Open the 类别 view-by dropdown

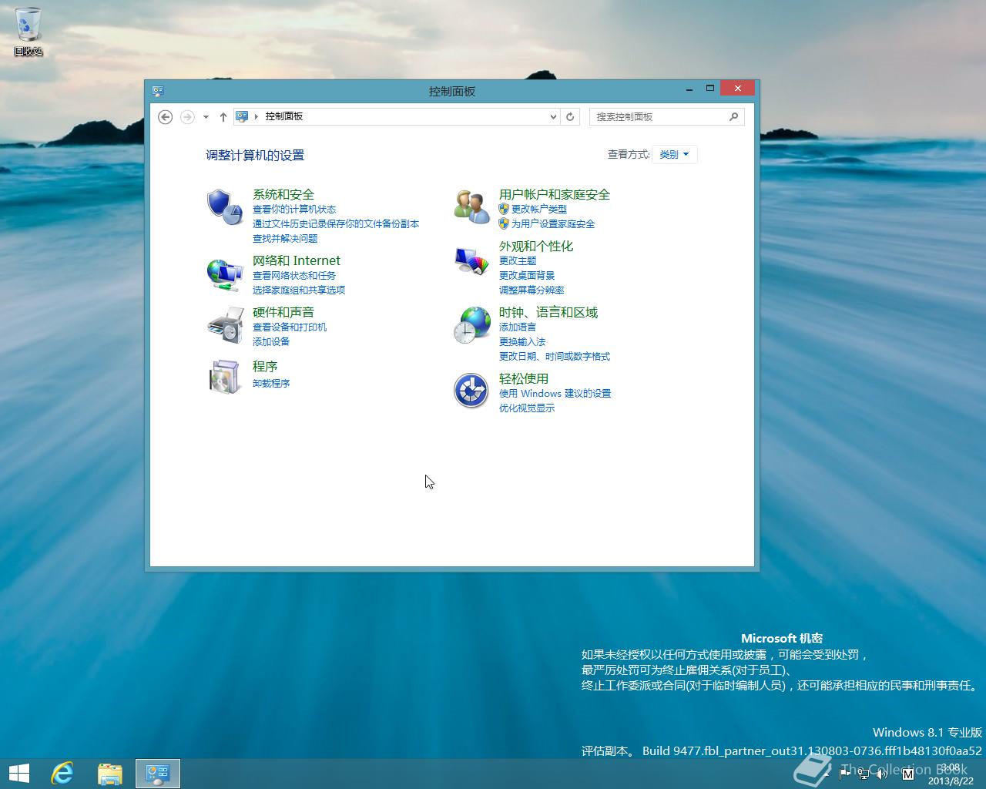[674, 154]
